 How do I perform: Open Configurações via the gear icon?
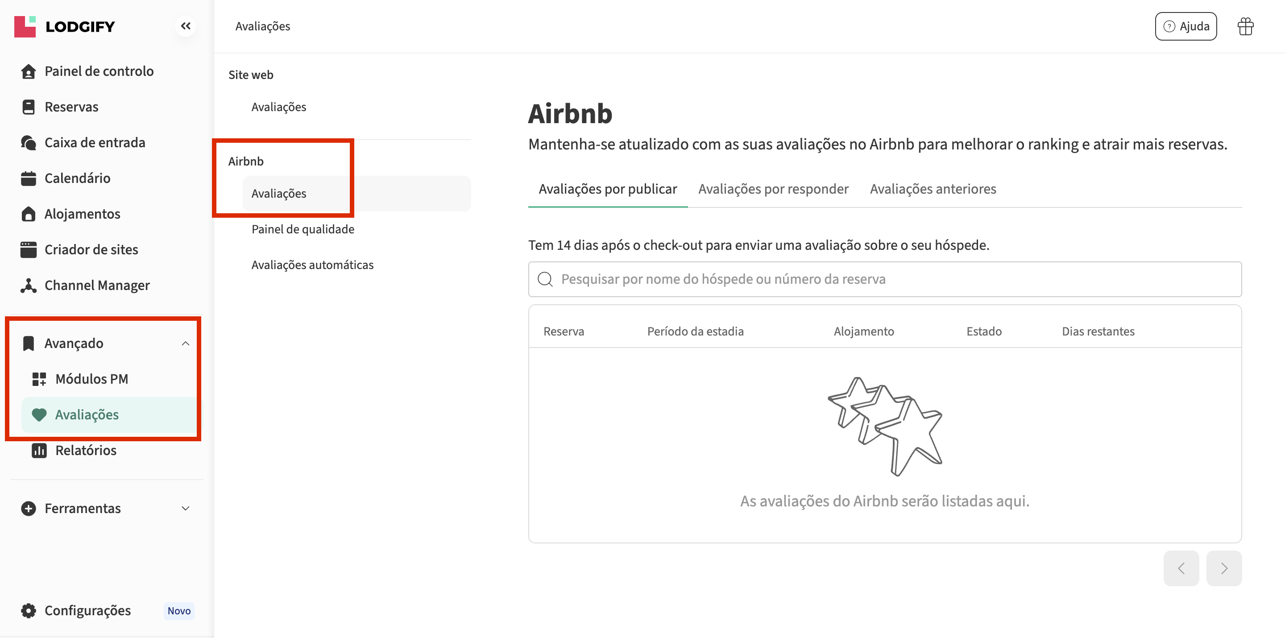point(29,611)
